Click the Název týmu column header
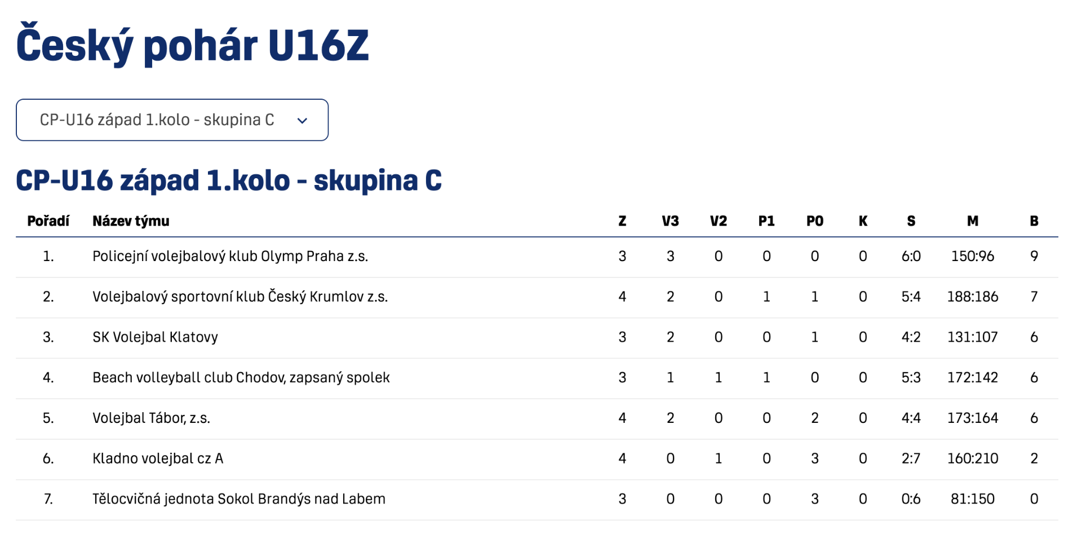1082x543 pixels. [131, 221]
